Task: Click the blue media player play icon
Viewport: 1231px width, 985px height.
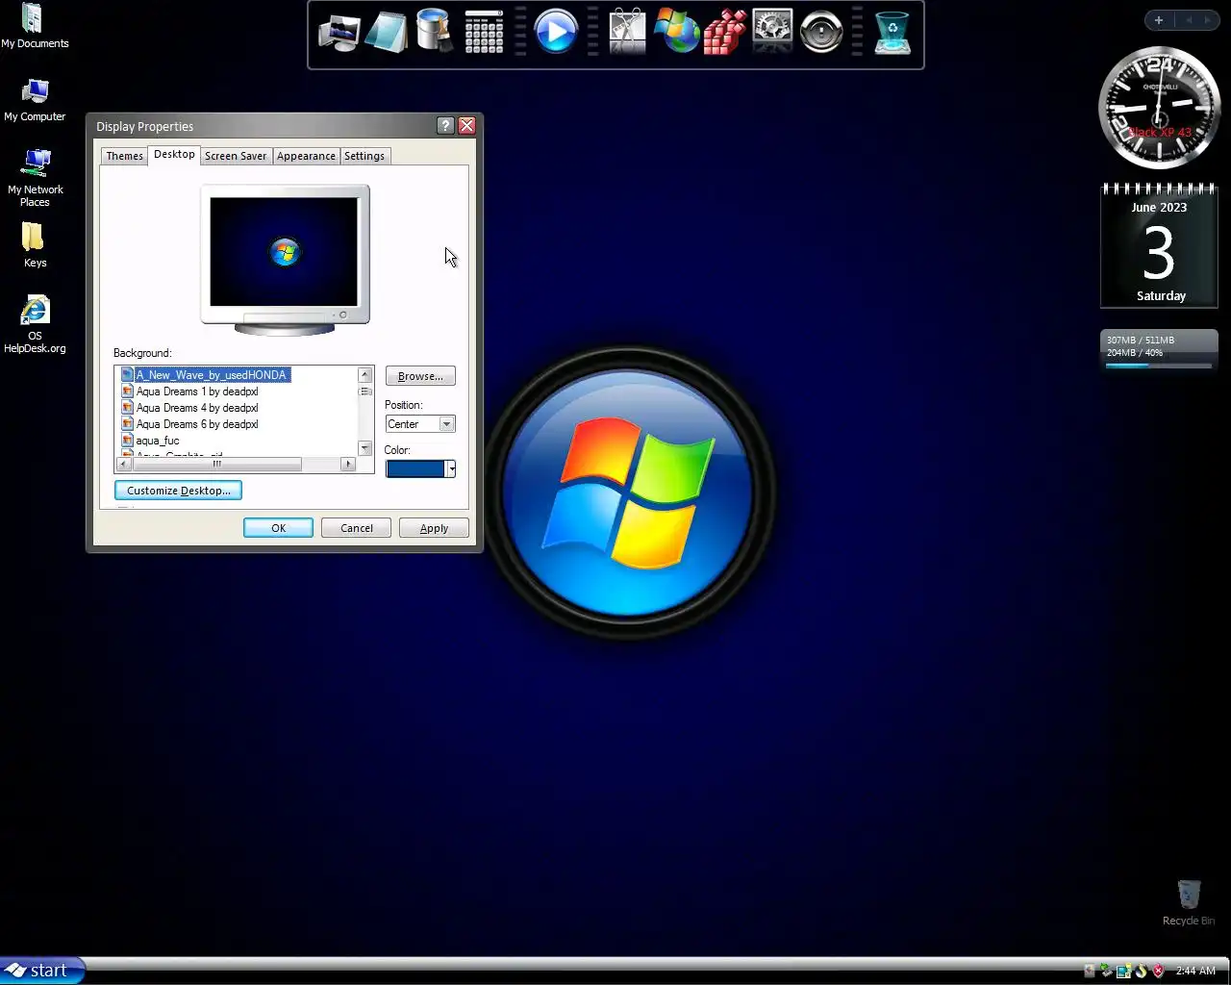Action: point(556,32)
